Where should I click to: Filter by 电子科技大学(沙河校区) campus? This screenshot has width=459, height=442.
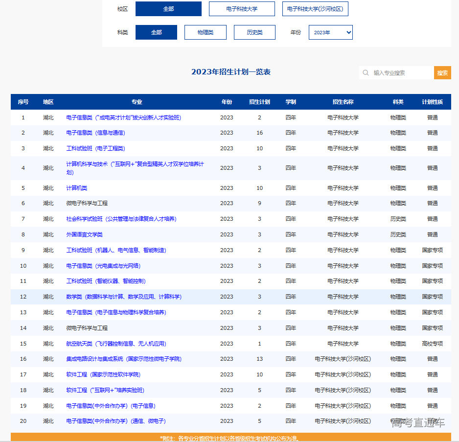[x=315, y=9]
